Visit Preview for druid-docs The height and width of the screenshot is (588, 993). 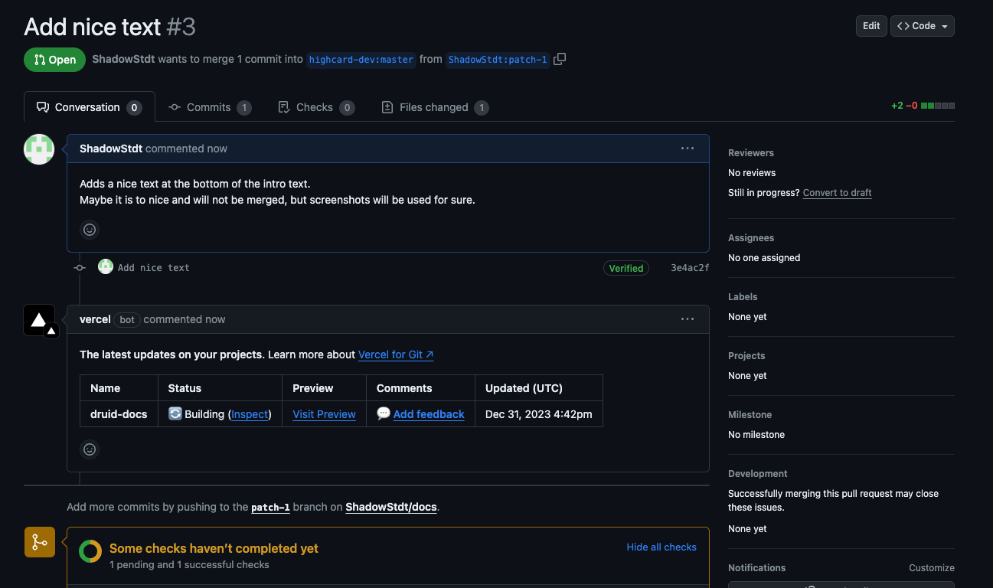324,414
